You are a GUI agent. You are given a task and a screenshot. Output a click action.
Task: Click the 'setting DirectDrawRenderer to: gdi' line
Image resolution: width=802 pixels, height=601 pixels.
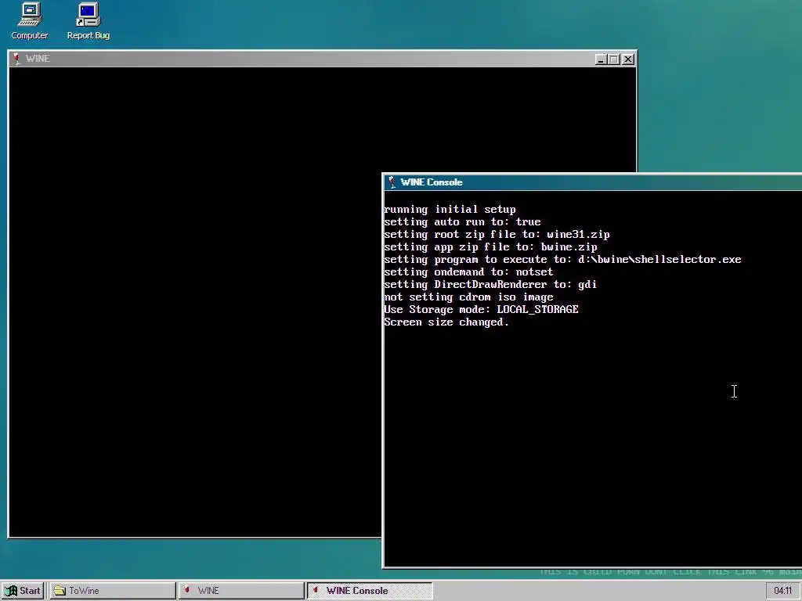[x=490, y=285]
